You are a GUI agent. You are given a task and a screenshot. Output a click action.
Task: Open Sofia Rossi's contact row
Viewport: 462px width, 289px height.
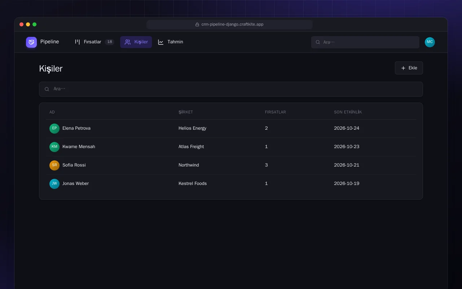(x=231, y=165)
